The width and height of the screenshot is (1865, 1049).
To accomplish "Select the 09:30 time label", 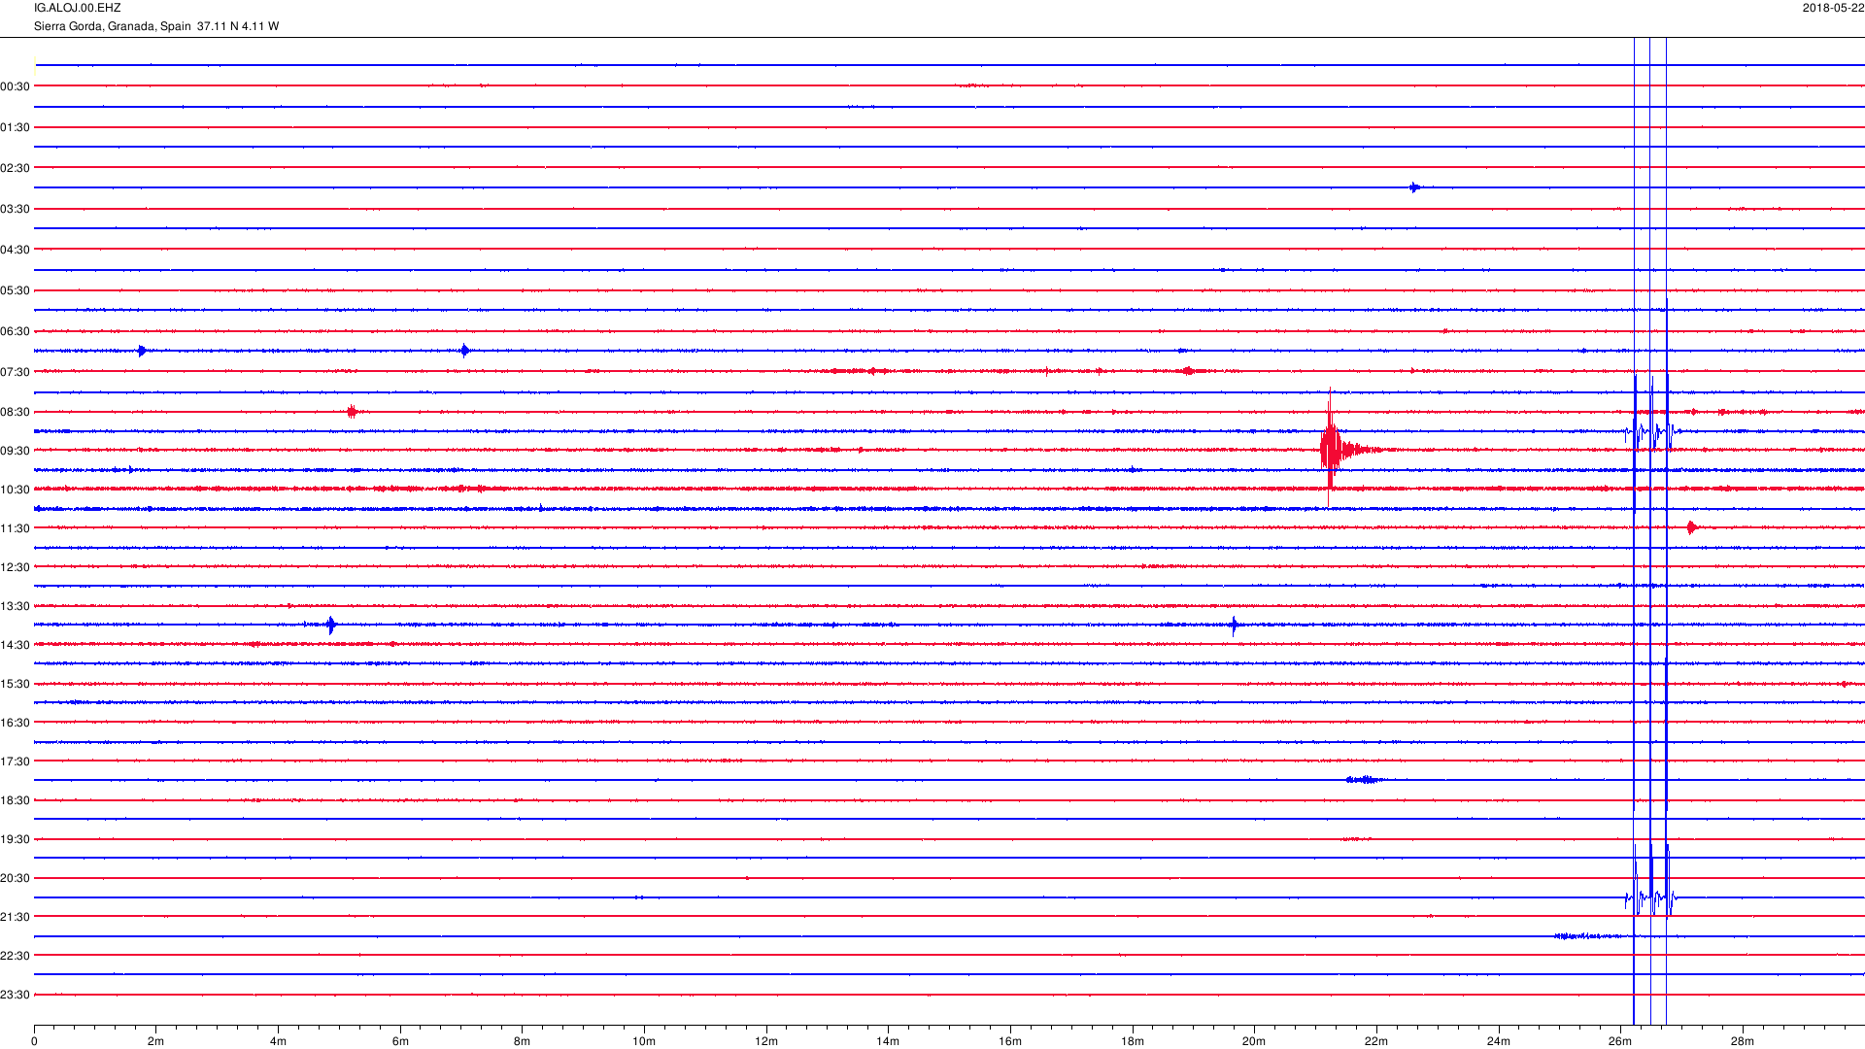I will click(x=15, y=451).
